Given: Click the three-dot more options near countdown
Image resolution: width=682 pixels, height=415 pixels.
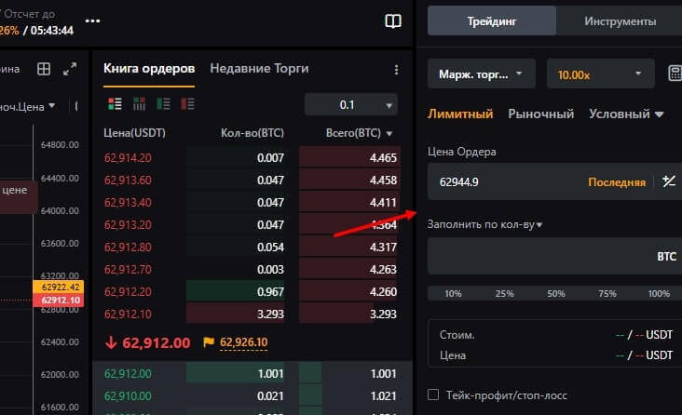Looking at the screenshot, I should [x=92, y=20].
